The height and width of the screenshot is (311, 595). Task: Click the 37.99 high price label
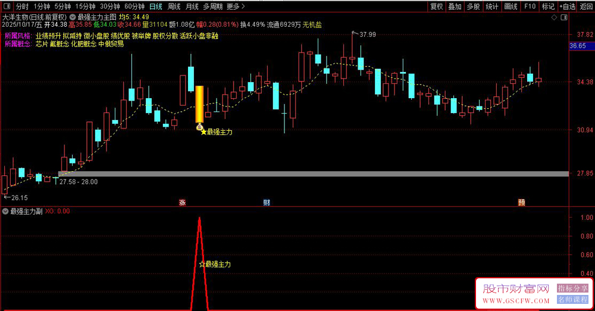point(367,34)
